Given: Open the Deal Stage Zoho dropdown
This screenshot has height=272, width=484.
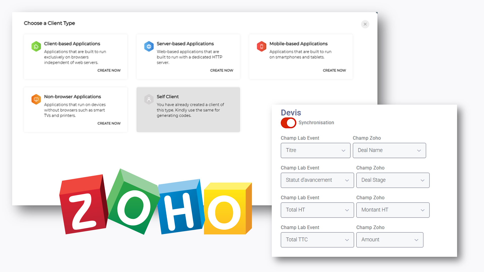Looking at the screenshot, I should (x=393, y=180).
